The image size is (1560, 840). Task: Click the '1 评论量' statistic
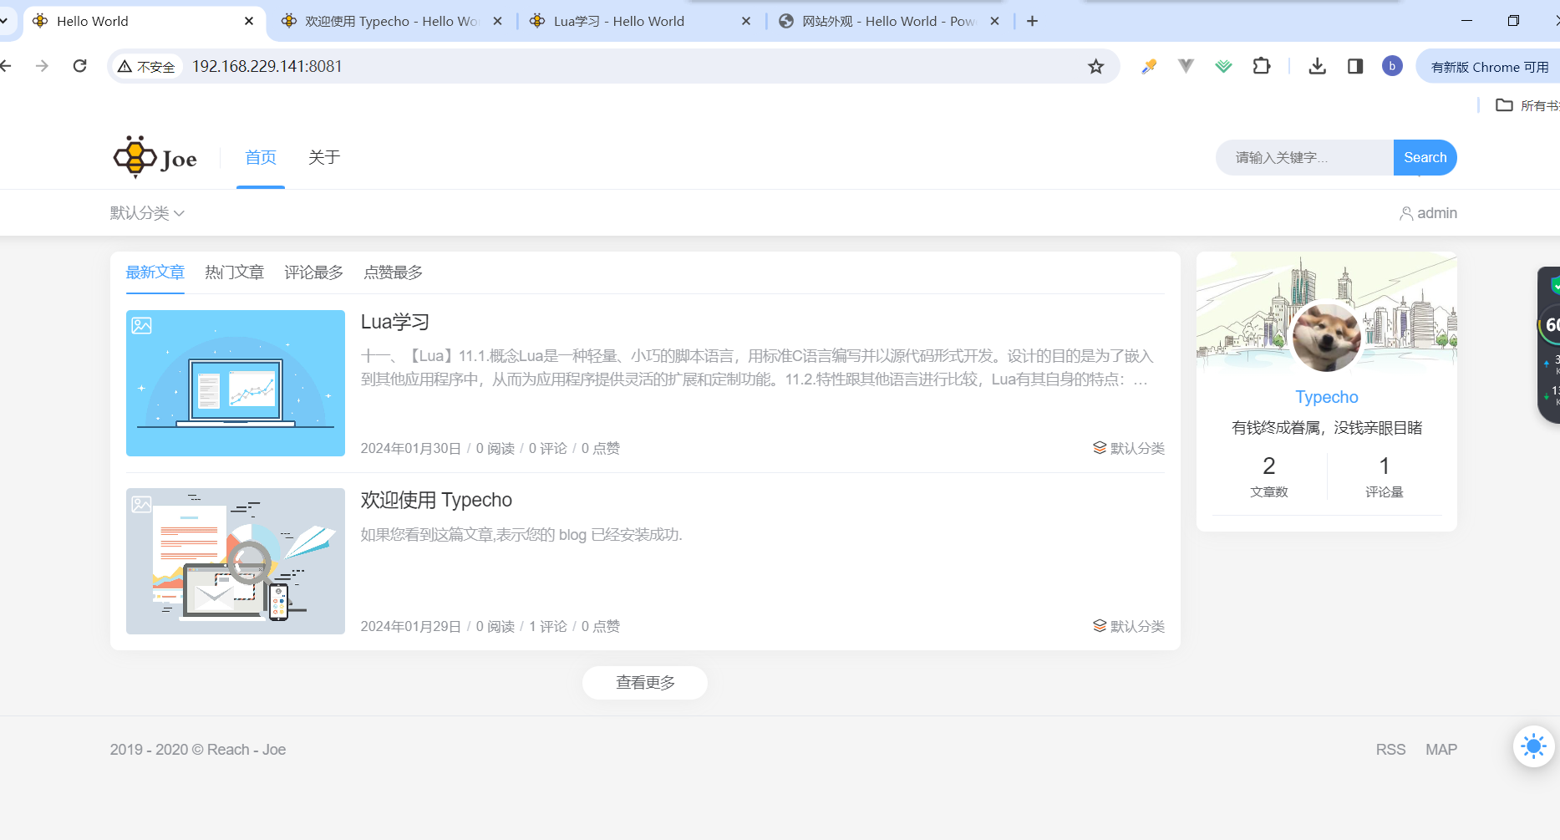(1384, 476)
